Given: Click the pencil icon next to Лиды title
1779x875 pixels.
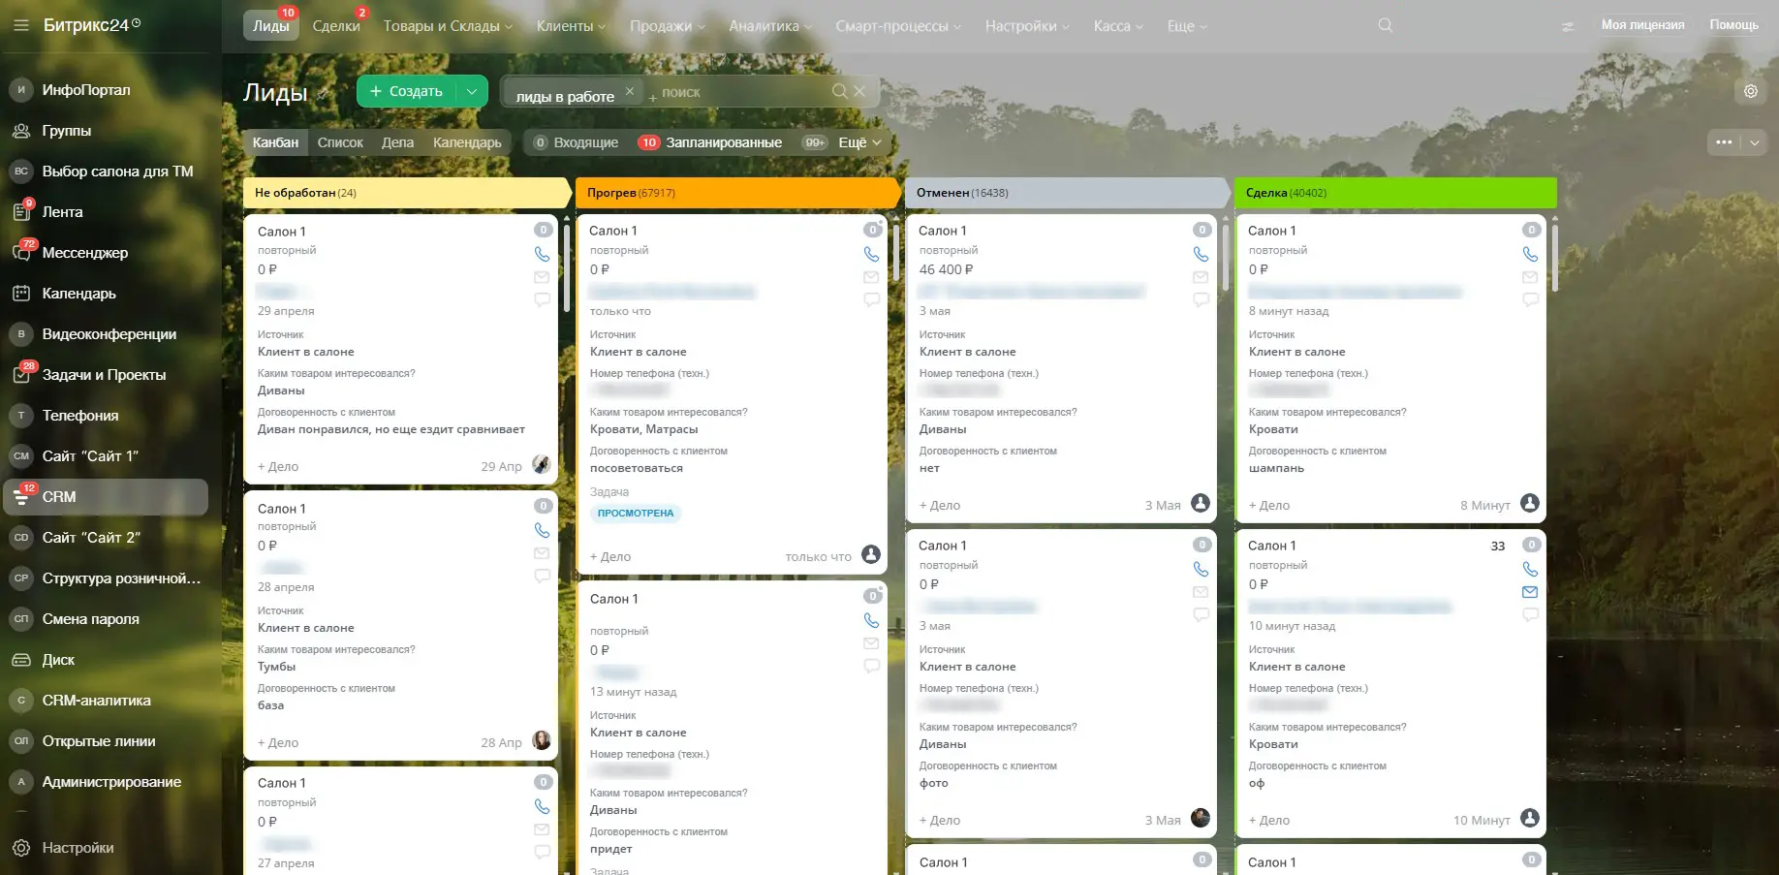Looking at the screenshot, I should (x=324, y=94).
